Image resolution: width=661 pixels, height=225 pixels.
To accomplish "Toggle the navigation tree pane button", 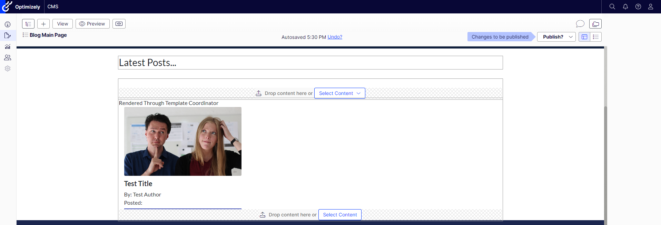I will click(x=28, y=24).
